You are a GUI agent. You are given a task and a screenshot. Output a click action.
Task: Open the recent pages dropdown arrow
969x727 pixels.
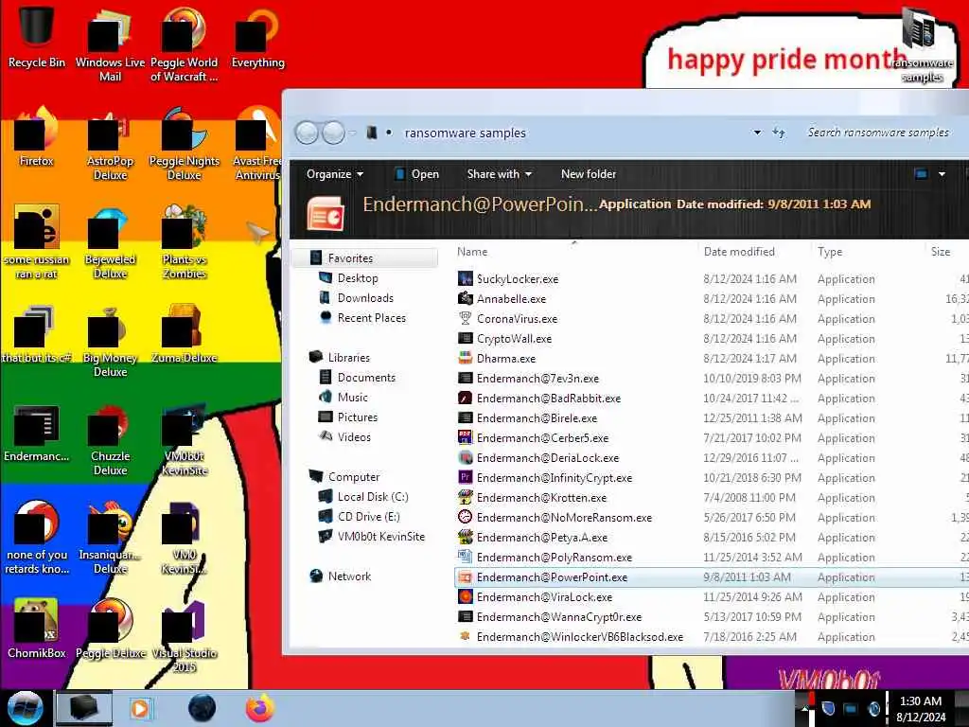352,133
